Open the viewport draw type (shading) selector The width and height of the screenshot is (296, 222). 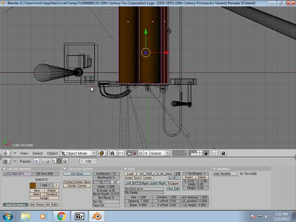pyautogui.click(x=103, y=153)
